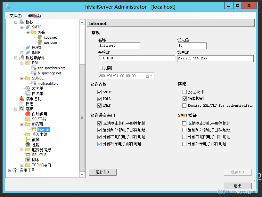The width and height of the screenshot is (262, 197).
Task: Click the 高级 magnifier icon
Action: [22, 109]
